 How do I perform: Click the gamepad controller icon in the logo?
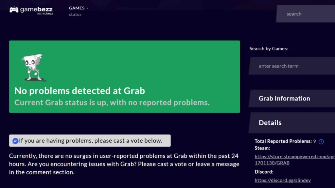pos(14,9)
